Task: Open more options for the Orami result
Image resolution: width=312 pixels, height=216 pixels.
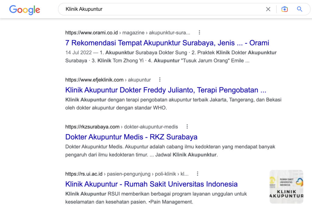Action: coord(199,32)
